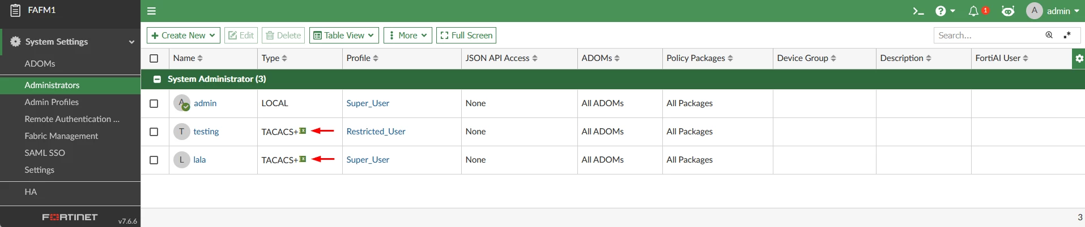Open the help question mark menu
Viewport: 1085px width, 227px height.
tap(945, 11)
